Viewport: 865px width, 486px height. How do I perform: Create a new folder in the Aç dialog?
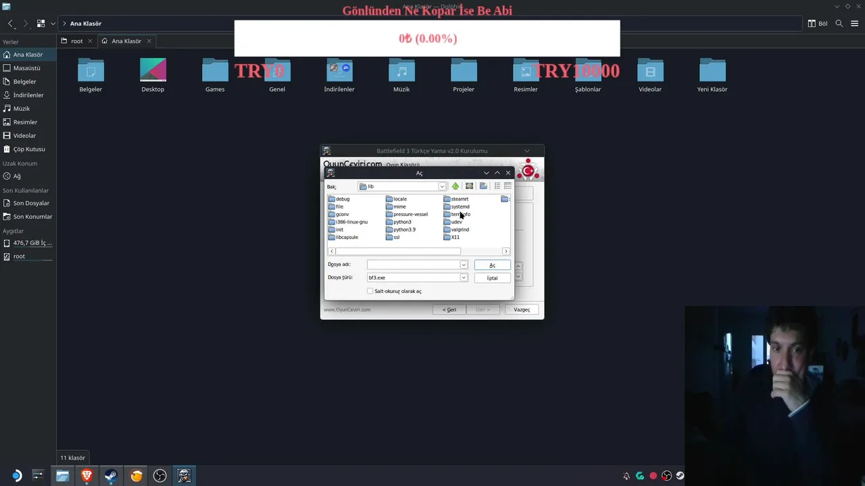tap(483, 186)
